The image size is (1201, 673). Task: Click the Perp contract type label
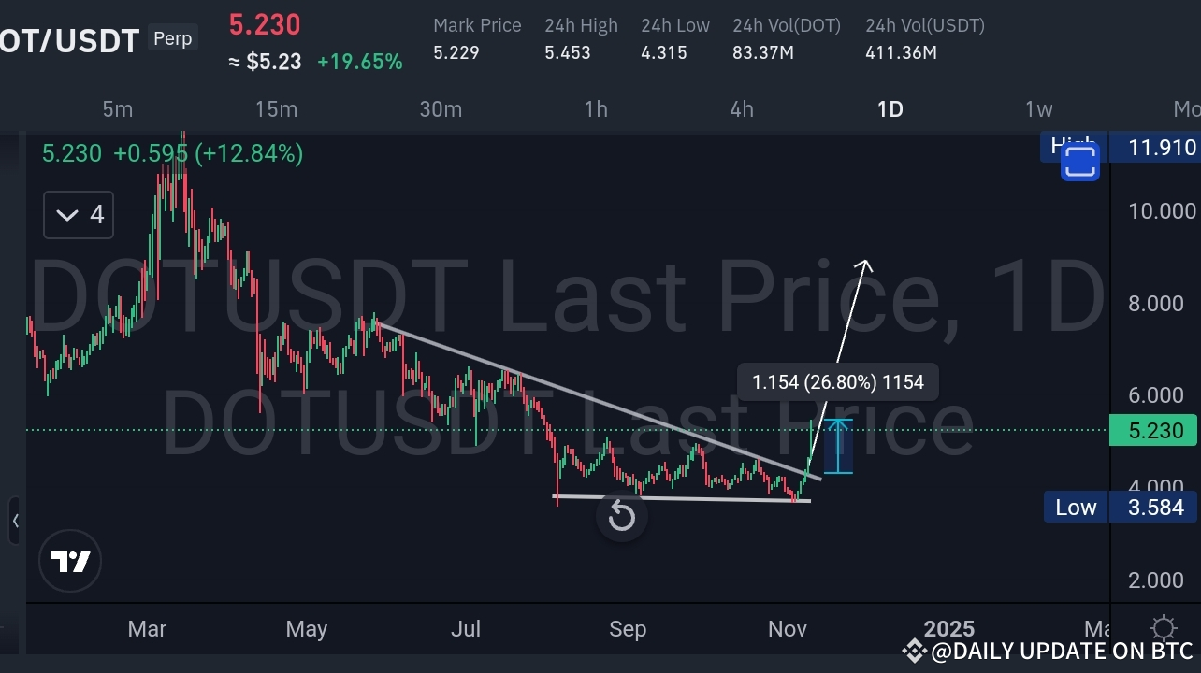(173, 38)
